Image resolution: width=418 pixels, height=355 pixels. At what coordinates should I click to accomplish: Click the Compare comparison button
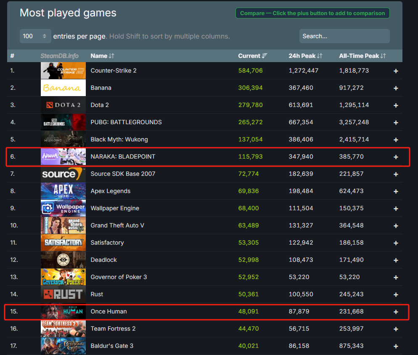point(312,13)
